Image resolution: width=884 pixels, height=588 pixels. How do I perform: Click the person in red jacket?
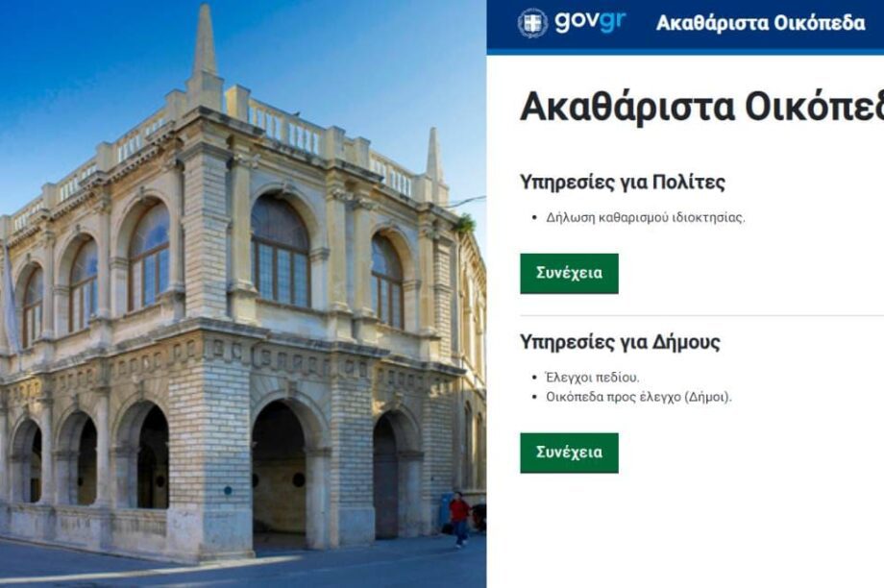point(459,519)
